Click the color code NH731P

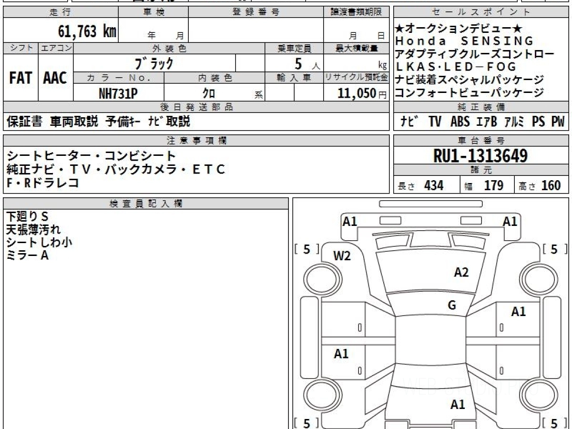click(118, 94)
